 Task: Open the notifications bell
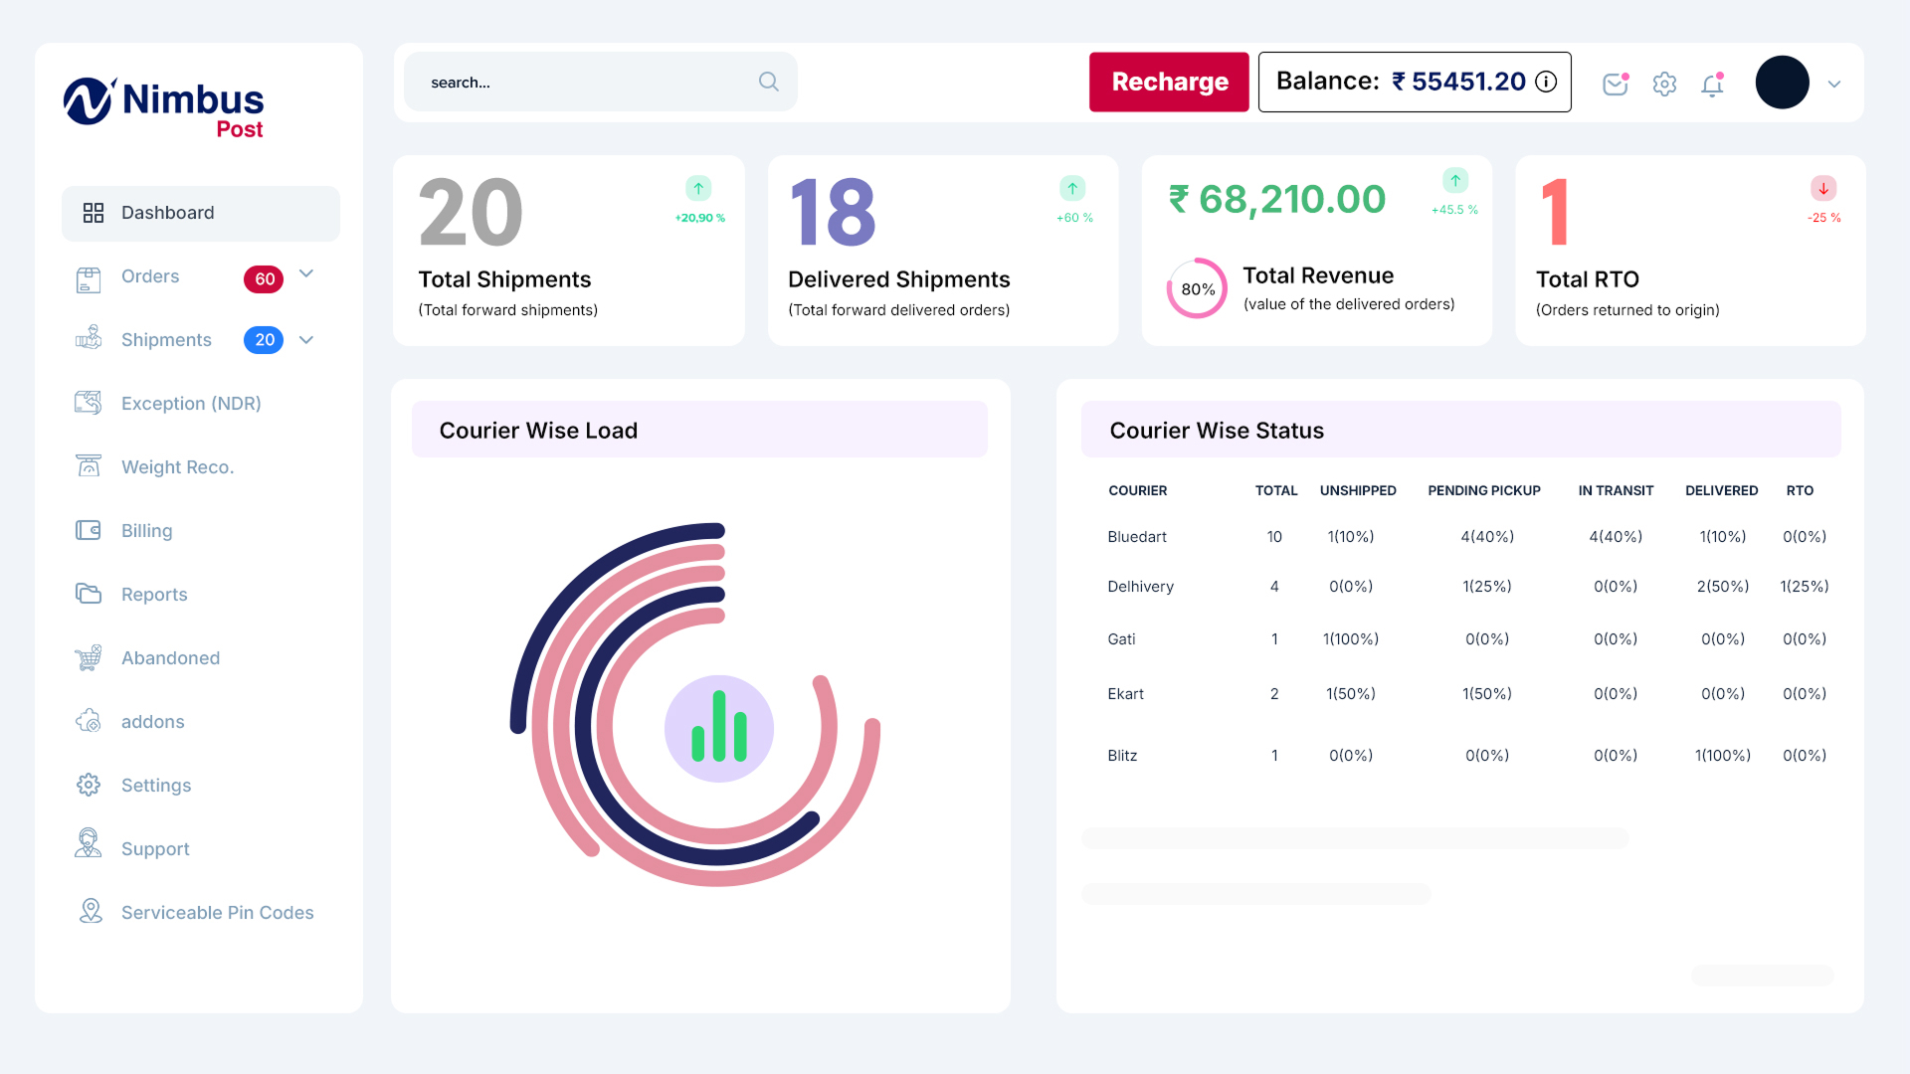click(1713, 86)
